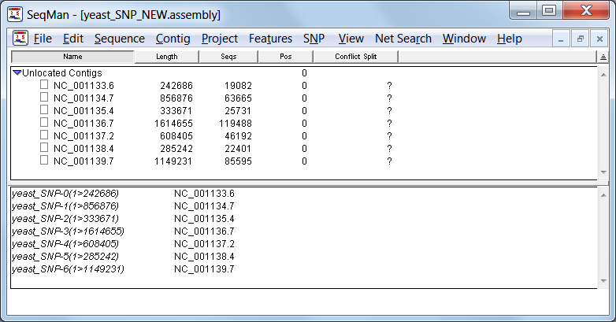616x322 pixels.
Task: Click lower pane scrollbar down arrow
Action: 603,281
